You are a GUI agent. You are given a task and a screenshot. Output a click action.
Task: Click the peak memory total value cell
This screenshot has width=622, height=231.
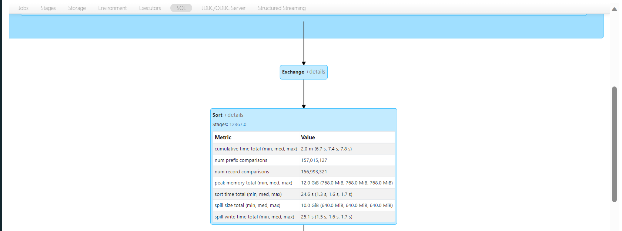tap(347, 183)
